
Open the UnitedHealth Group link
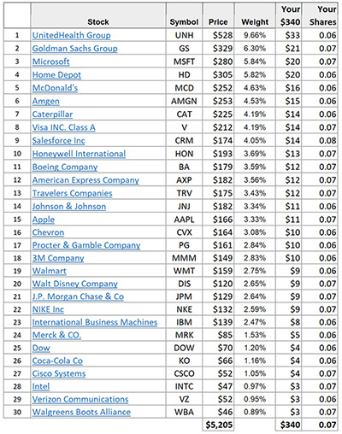point(71,35)
